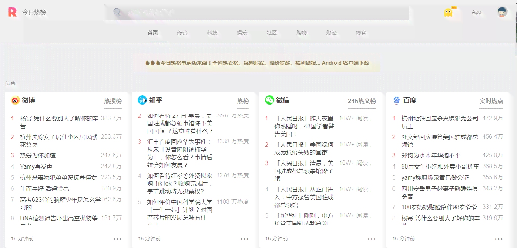
Task: Open Baidu item 杭州地铁回应杀妻嫌犯为公司员工
Action: (x=440, y=122)
